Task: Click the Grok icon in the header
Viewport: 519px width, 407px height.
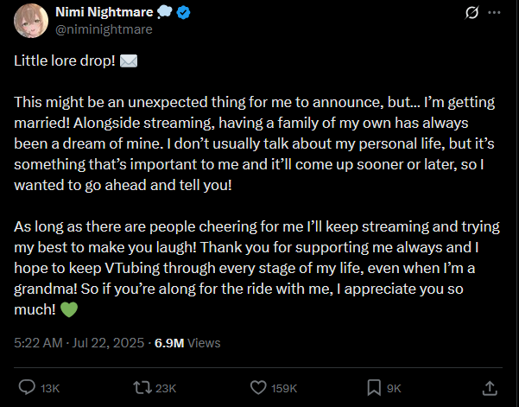Action: coord(472,14)
